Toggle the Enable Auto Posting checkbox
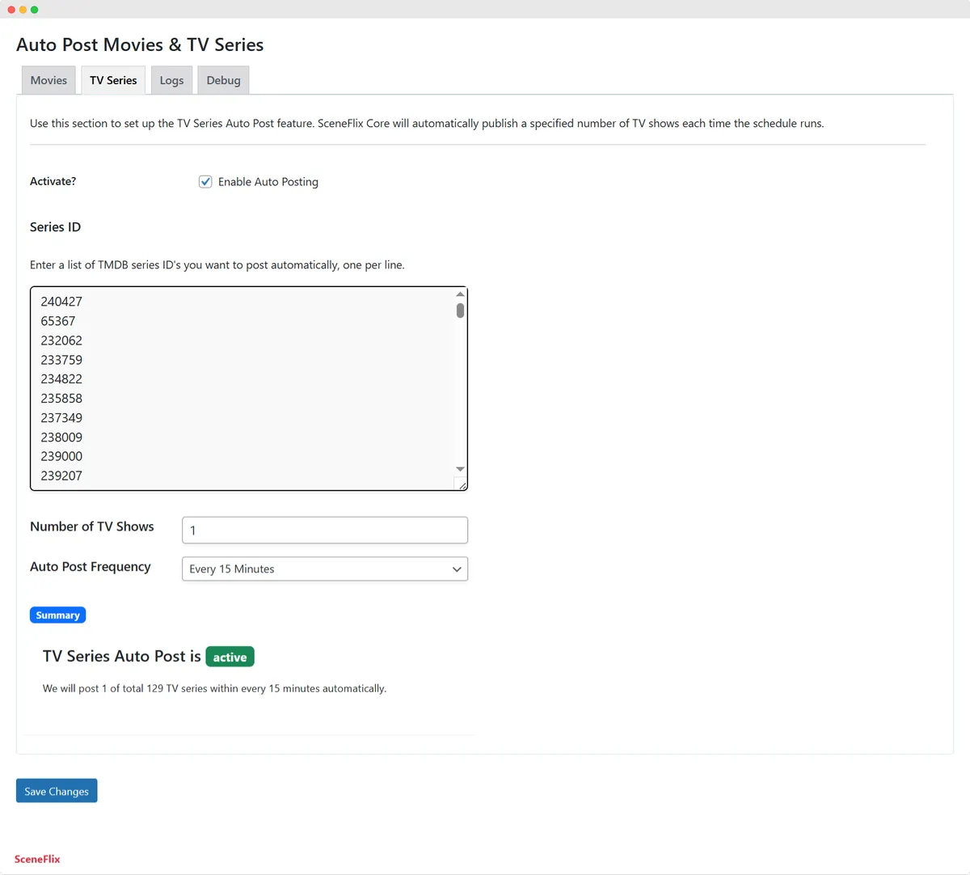The width and height of the screenshot is (970, 875). (x=205, y=181)
